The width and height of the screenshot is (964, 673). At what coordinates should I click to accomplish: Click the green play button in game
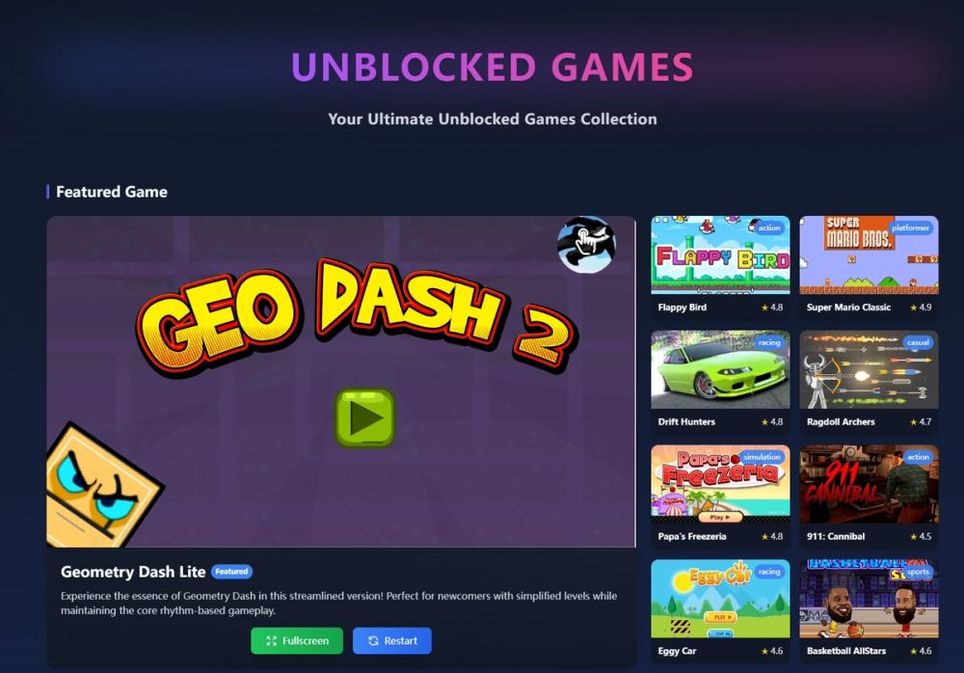(364, 417)
